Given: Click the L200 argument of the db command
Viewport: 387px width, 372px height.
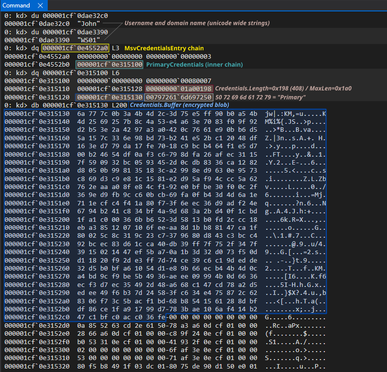Looking at the screenshot, I should 119,105.
